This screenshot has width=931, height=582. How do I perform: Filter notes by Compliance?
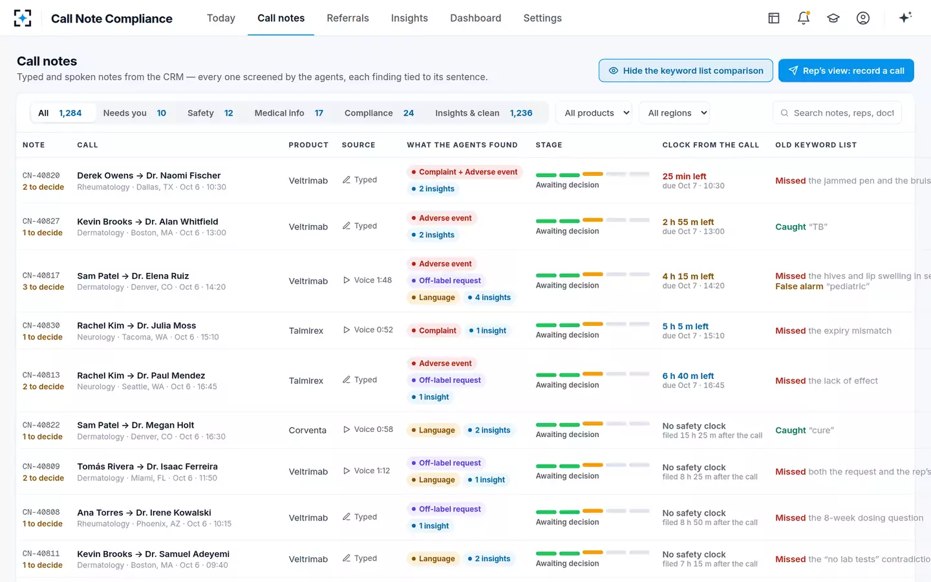[x=379, y=113]
